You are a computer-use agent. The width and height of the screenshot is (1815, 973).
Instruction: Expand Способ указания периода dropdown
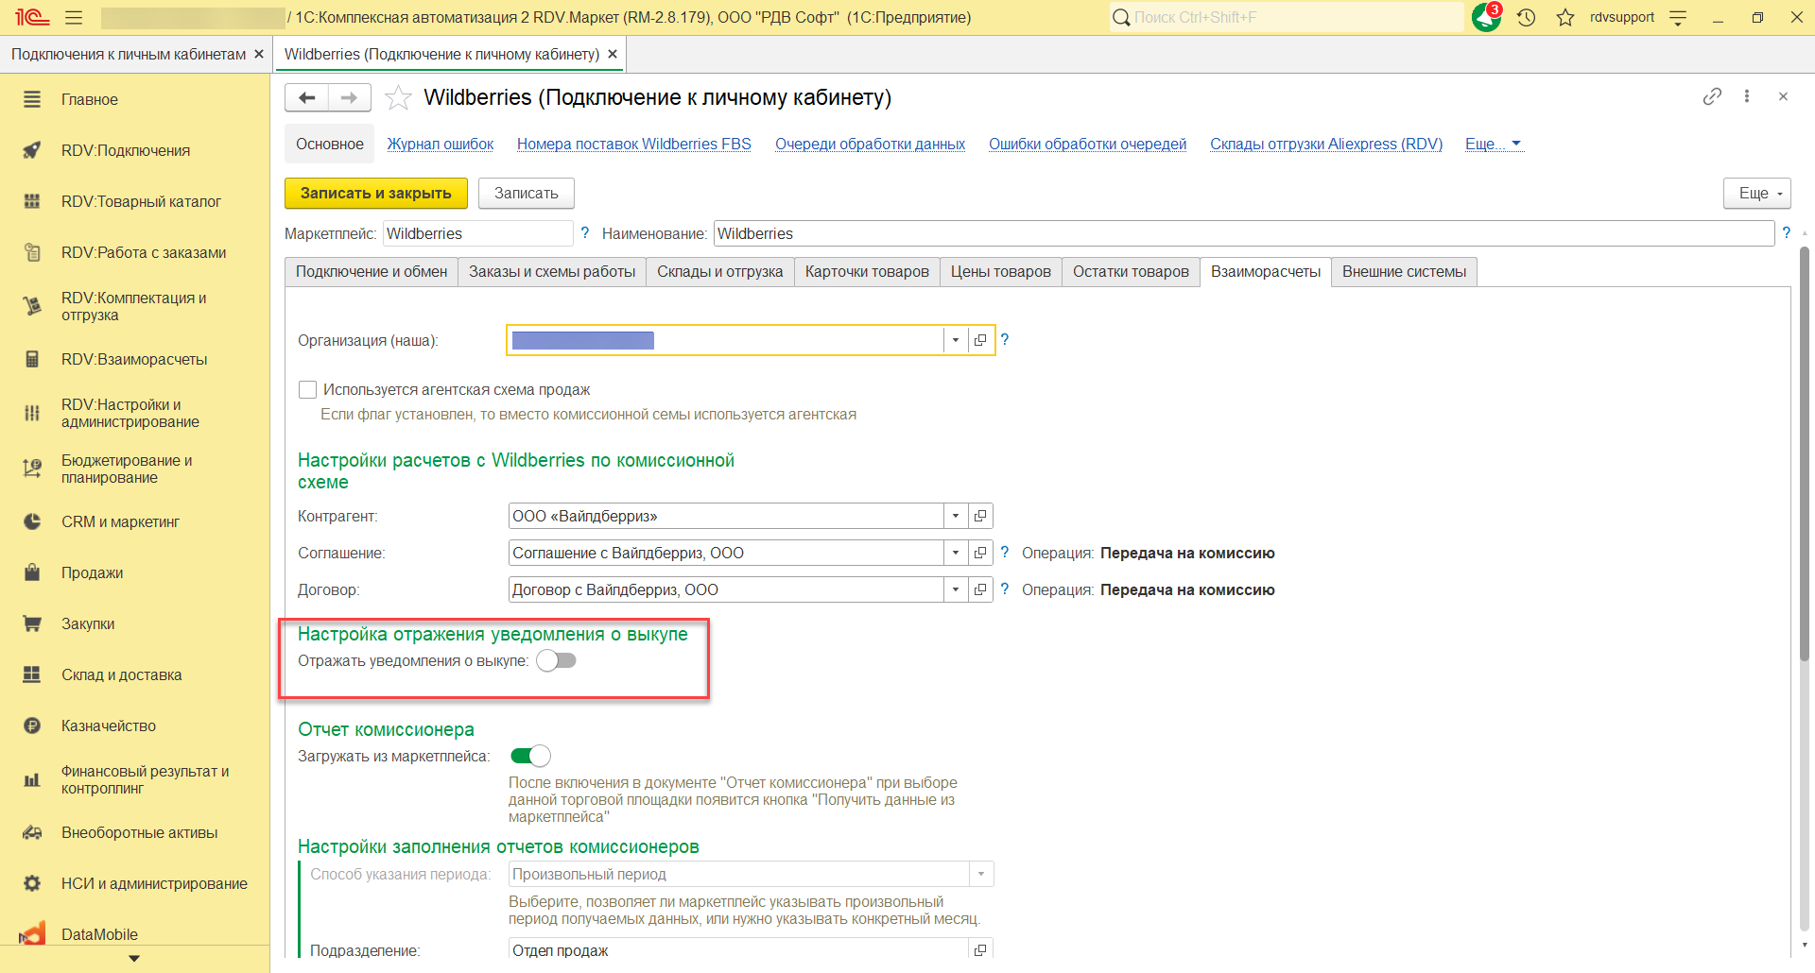click(981, 874)
